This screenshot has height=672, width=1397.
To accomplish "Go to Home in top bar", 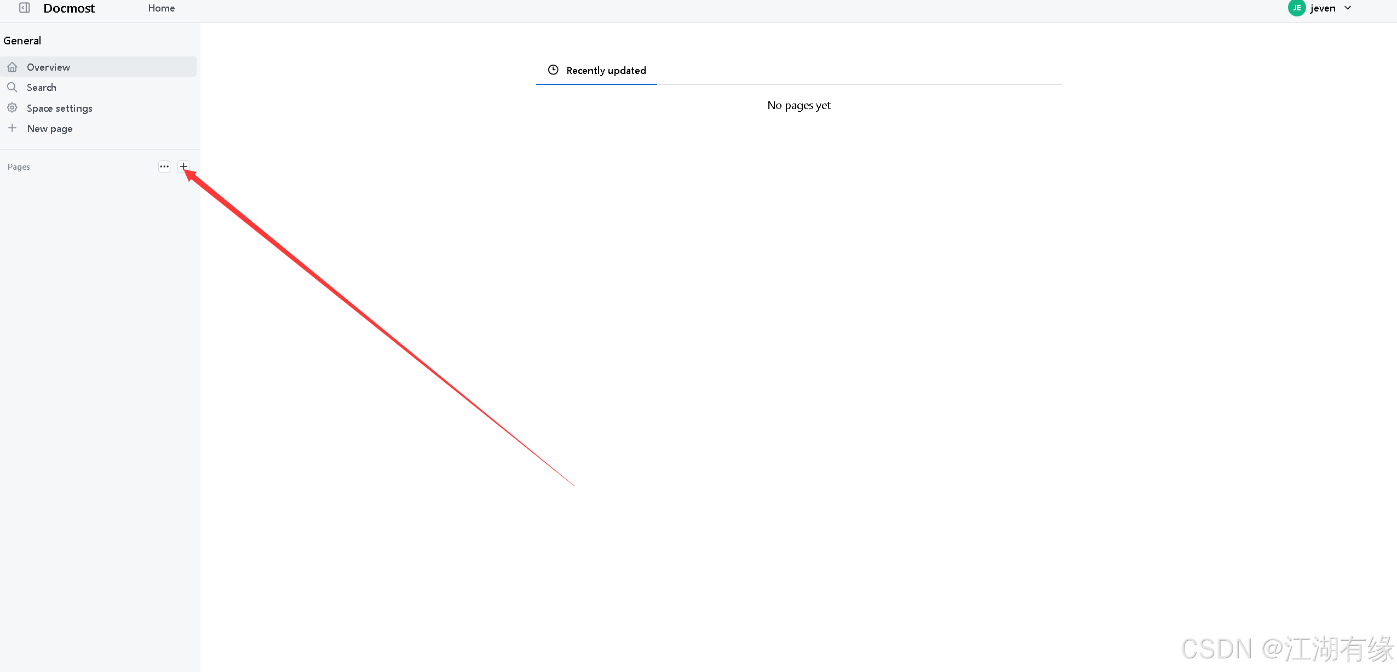I will (162, 8).
